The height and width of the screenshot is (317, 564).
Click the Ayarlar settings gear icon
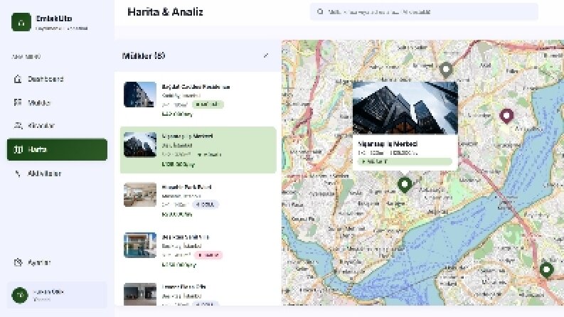pos(18,262)
